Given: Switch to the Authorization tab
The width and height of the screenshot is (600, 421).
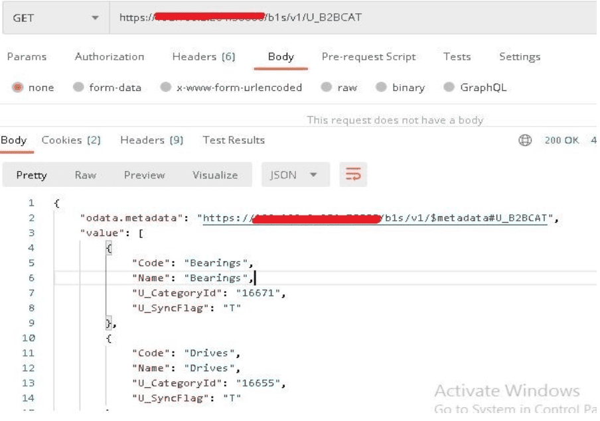Looking at the screenshot, I should [109, 57].
